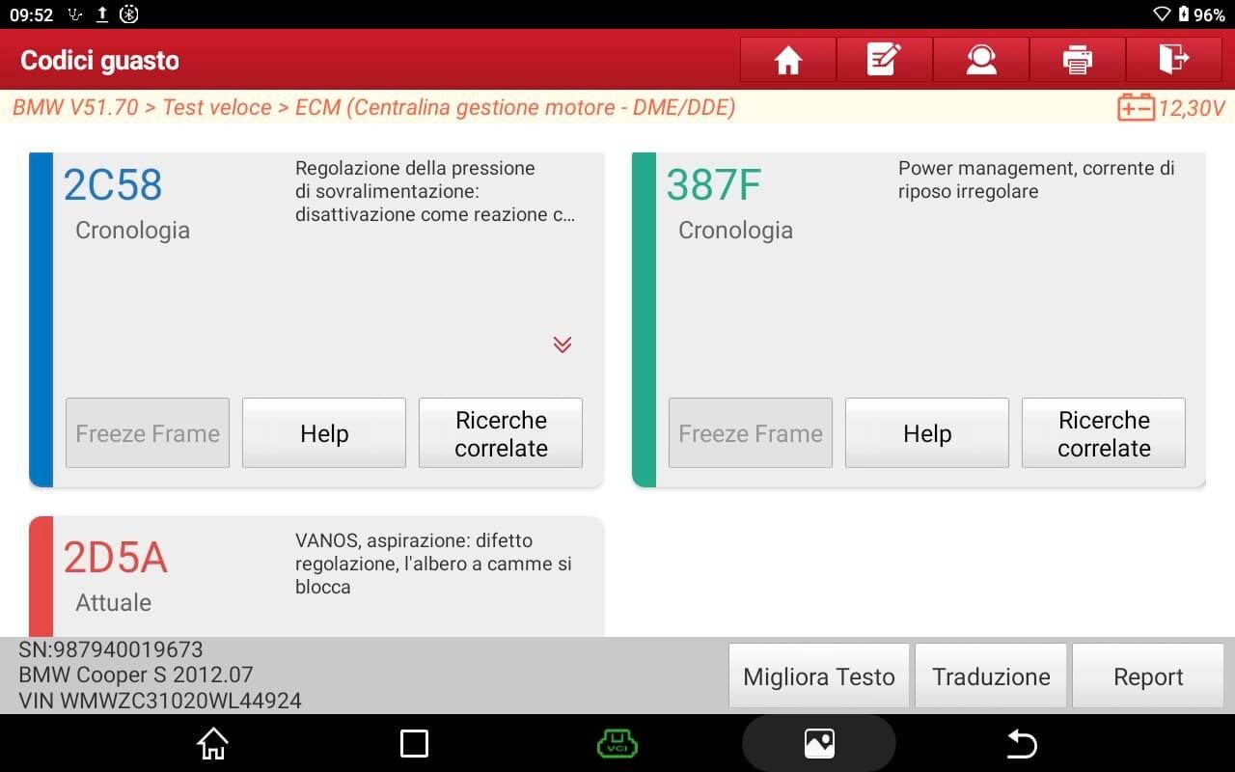Tap the battery voltage 12,30V indicator
Image resolution: width=1235 pixels, height=772 pixels.
coord(1170,107)
